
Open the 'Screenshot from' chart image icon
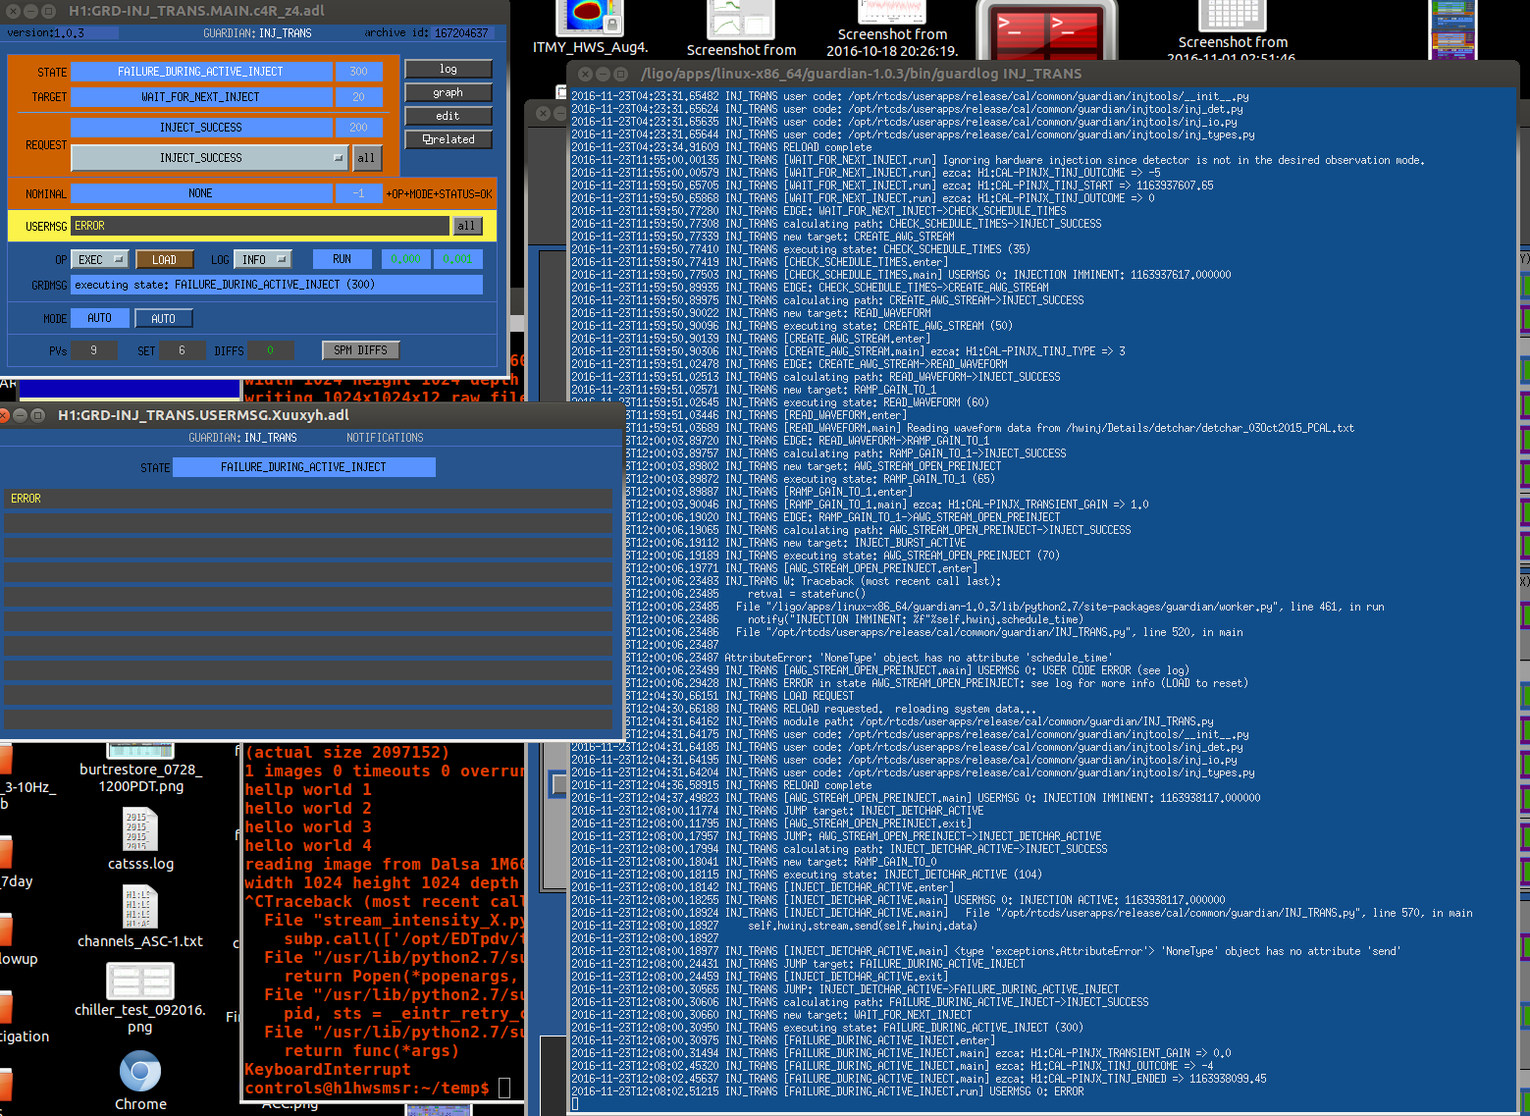tap(741, 19)
